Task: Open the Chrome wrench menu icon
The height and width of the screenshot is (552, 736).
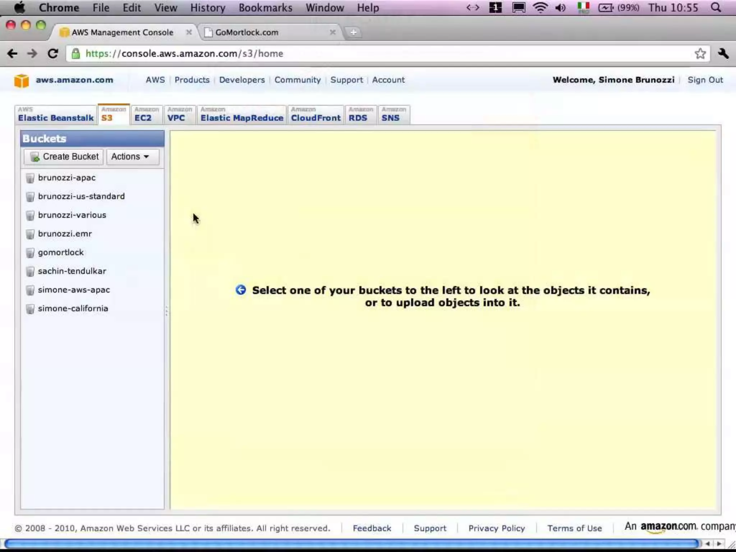Action: 723,54
